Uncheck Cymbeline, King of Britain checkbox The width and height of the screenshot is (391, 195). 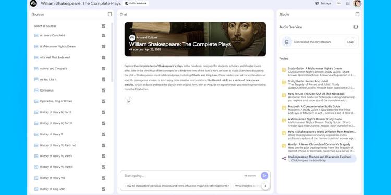104,101
